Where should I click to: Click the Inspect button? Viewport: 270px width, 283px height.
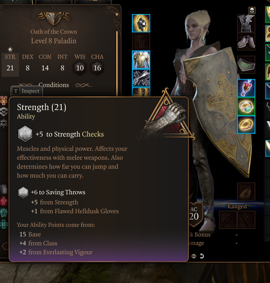tap(27, 91)
